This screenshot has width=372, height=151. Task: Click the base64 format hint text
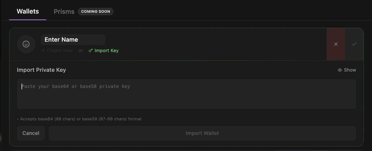pos(81,119)
